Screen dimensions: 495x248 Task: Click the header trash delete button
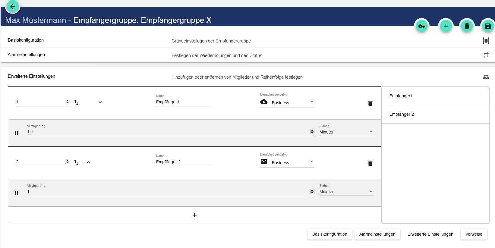point(467,26)
